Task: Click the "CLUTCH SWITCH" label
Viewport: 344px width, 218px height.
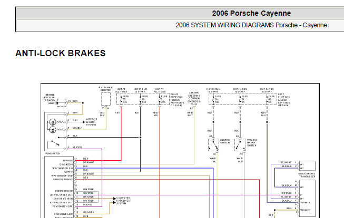Action: click(225, 141)
